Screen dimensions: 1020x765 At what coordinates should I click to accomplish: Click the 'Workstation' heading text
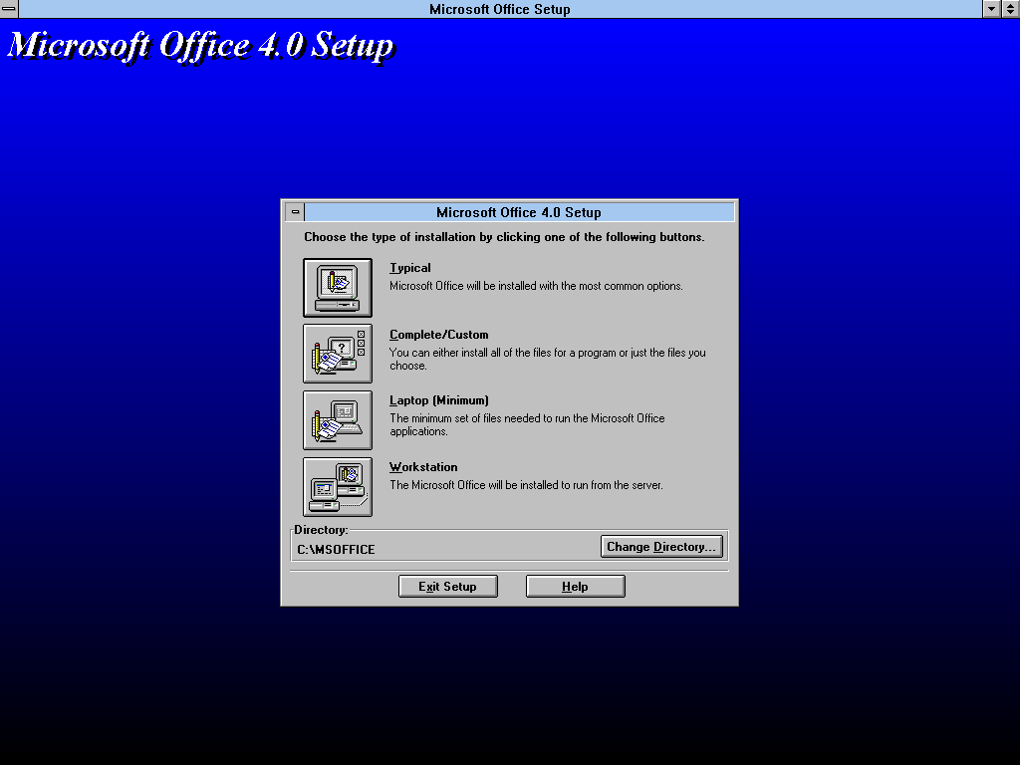tap(423, 467)
